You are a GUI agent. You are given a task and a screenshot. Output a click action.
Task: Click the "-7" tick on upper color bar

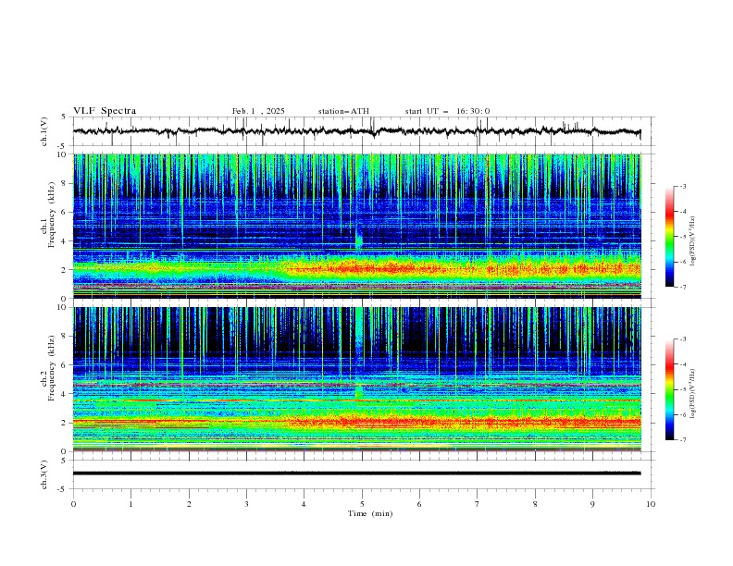[683, 287]
